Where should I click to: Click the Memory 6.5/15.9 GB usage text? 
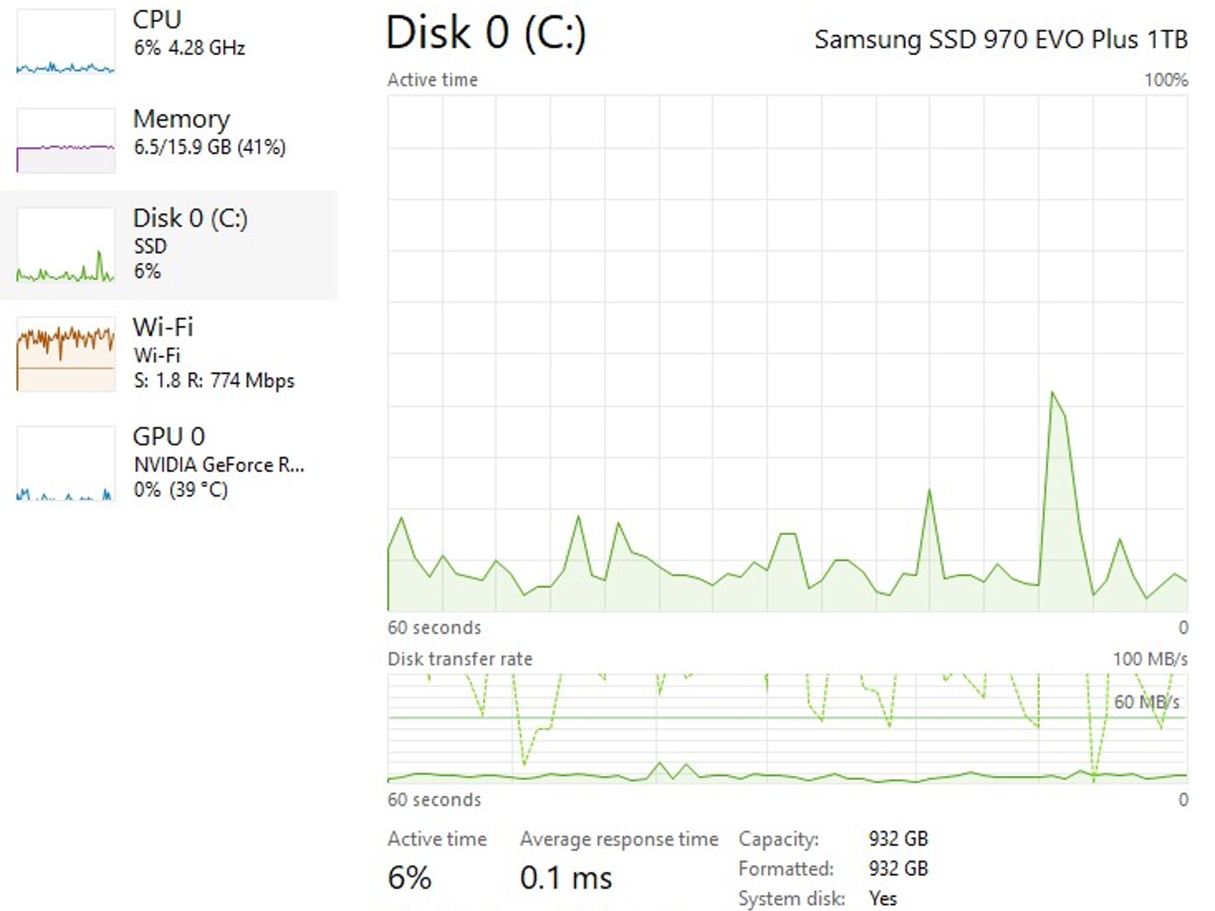pyautogui.click(x=209, y=147)
